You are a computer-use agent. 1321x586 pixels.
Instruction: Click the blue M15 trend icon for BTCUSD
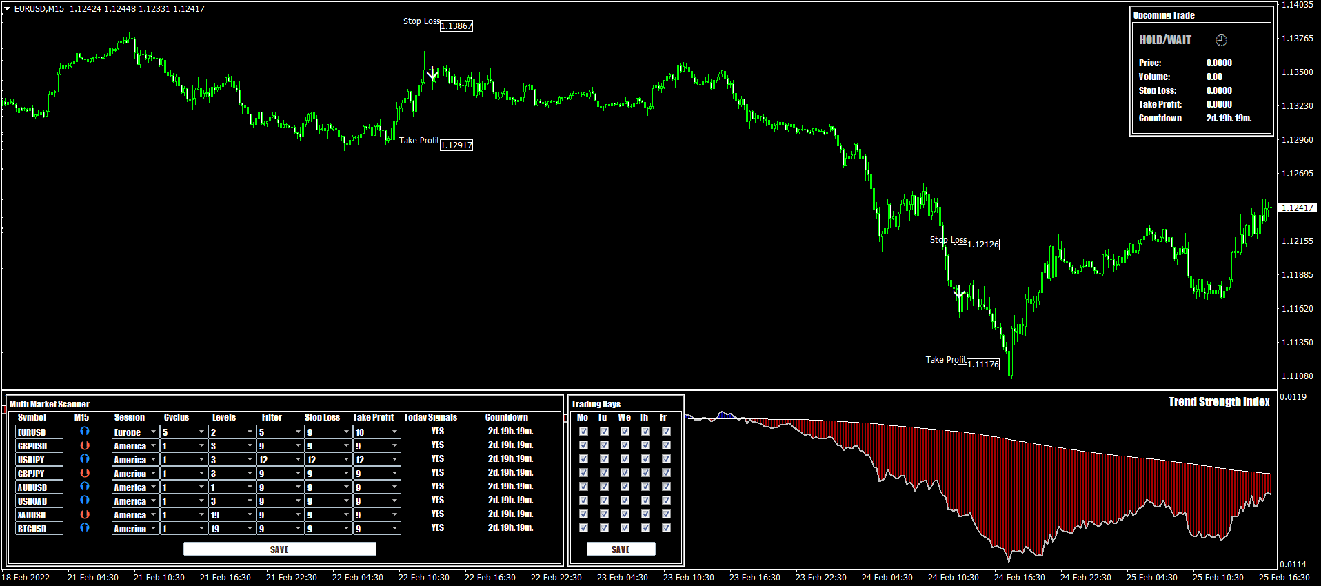coord(85,528)
